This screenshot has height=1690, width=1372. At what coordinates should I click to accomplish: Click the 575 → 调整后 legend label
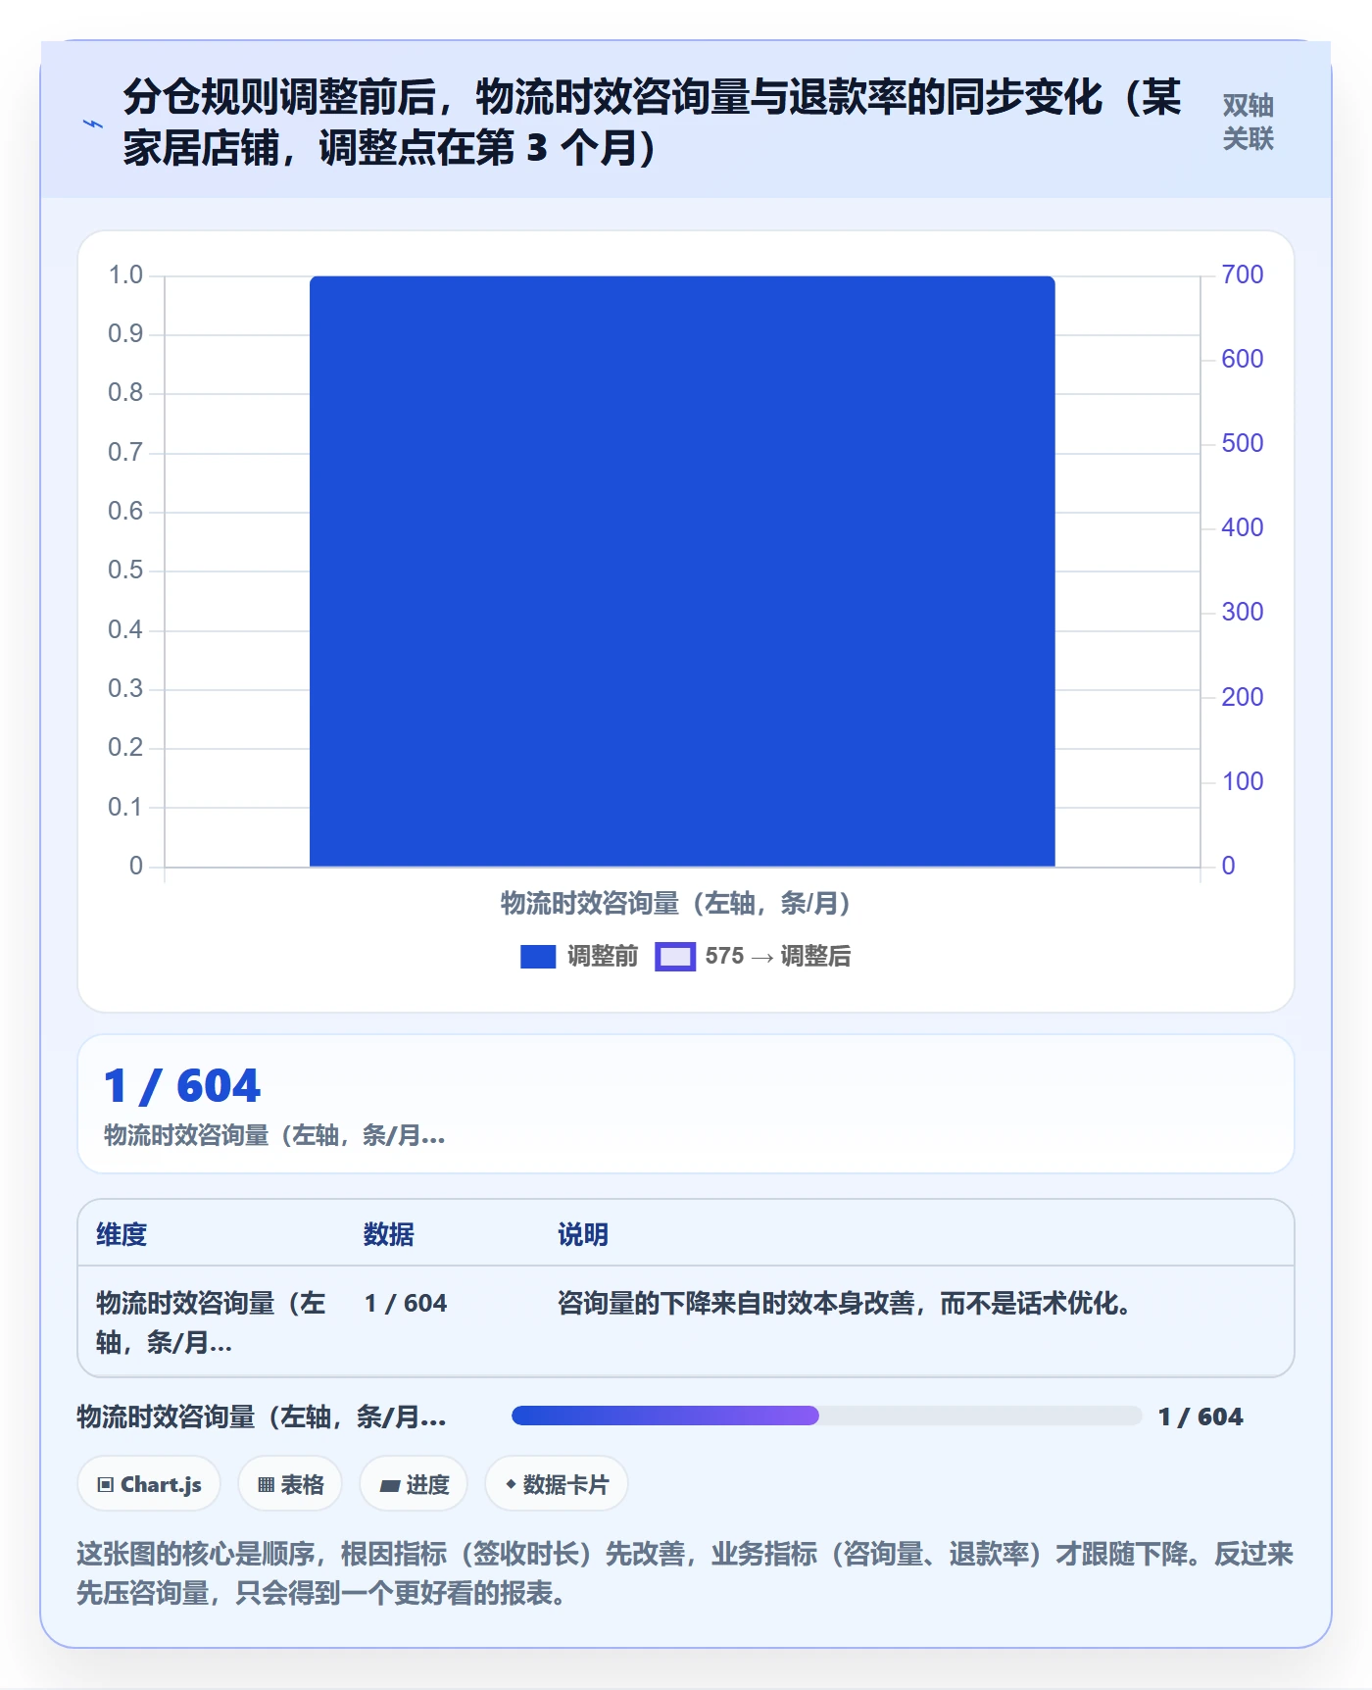(x=778, y=957)
